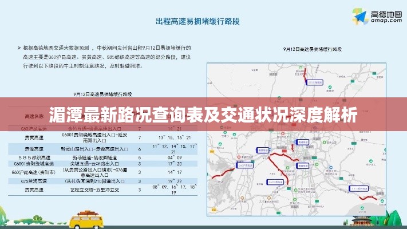Click the 高速名称 table header
This screenshot has height=229, width=407.
34,117
